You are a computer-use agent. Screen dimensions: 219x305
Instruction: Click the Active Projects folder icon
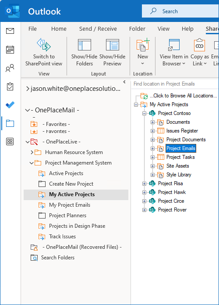click(x=42, y=173)
